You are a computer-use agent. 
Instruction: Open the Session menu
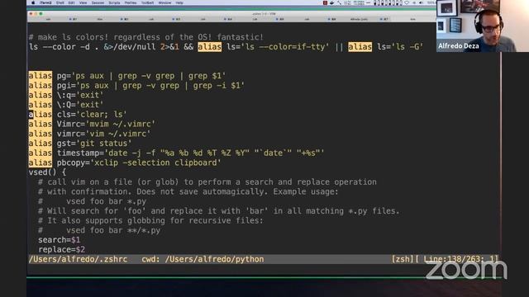(98, 2)
